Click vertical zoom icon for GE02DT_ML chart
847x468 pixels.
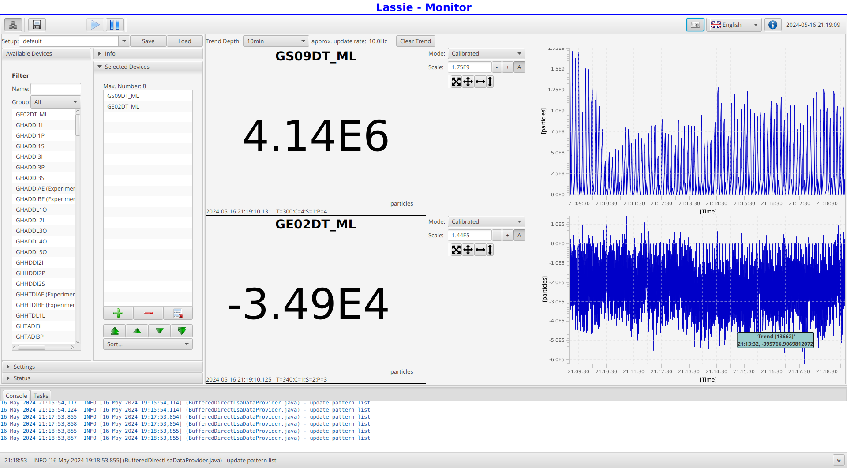[x=490, y=250]
